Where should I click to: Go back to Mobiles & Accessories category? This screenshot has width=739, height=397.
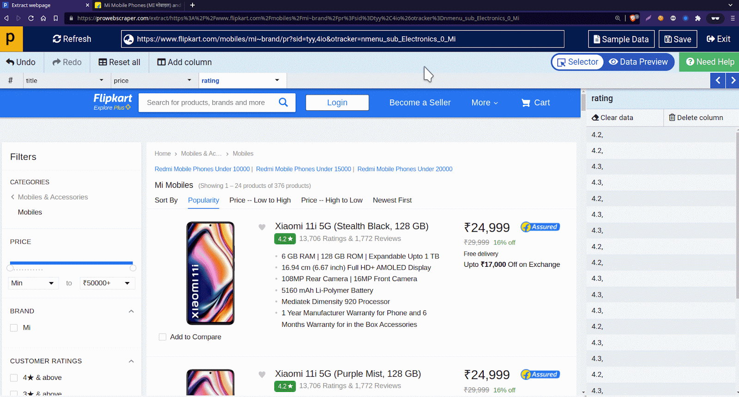tap(49, 197)
